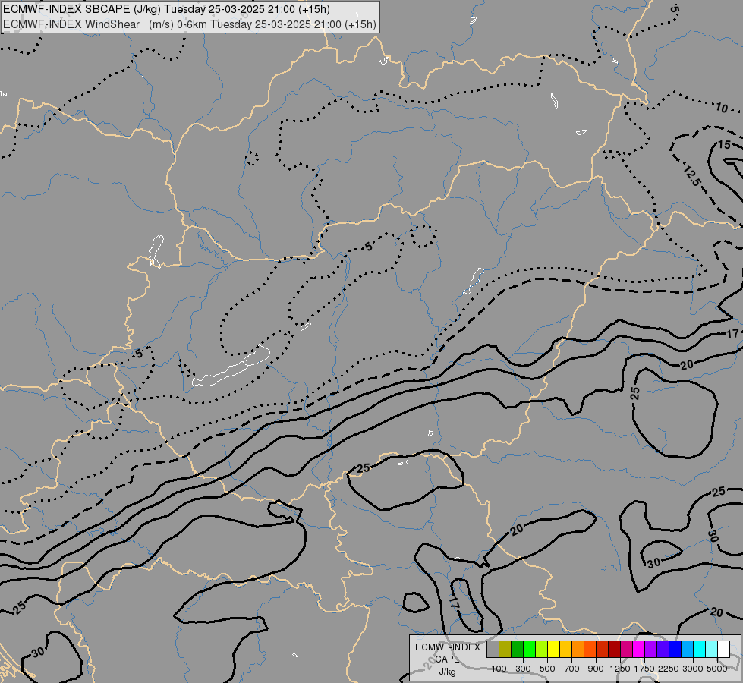Click the dark green legend swatch
This screenshot has height=683, width=743.
pyautogui.click(x=517, y=649)
